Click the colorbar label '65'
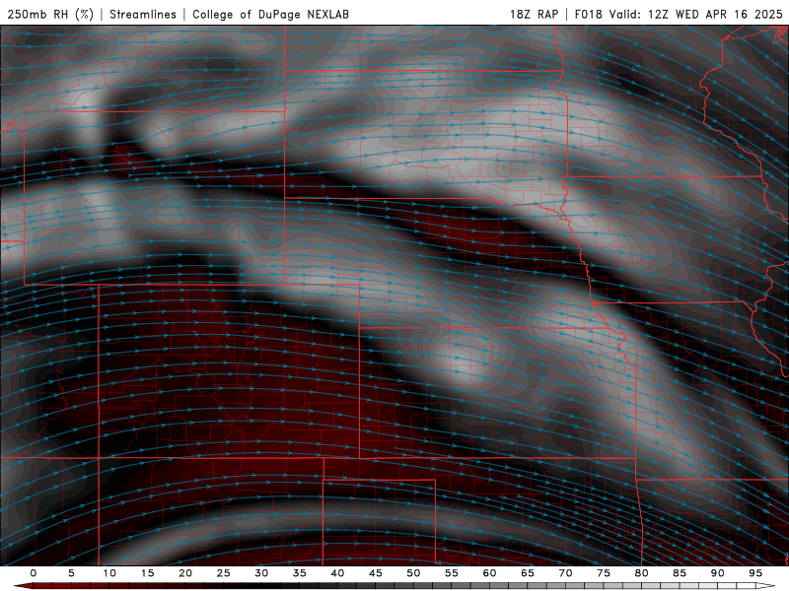The height and width of the screenshot is (591, 789). pos(528,573)
